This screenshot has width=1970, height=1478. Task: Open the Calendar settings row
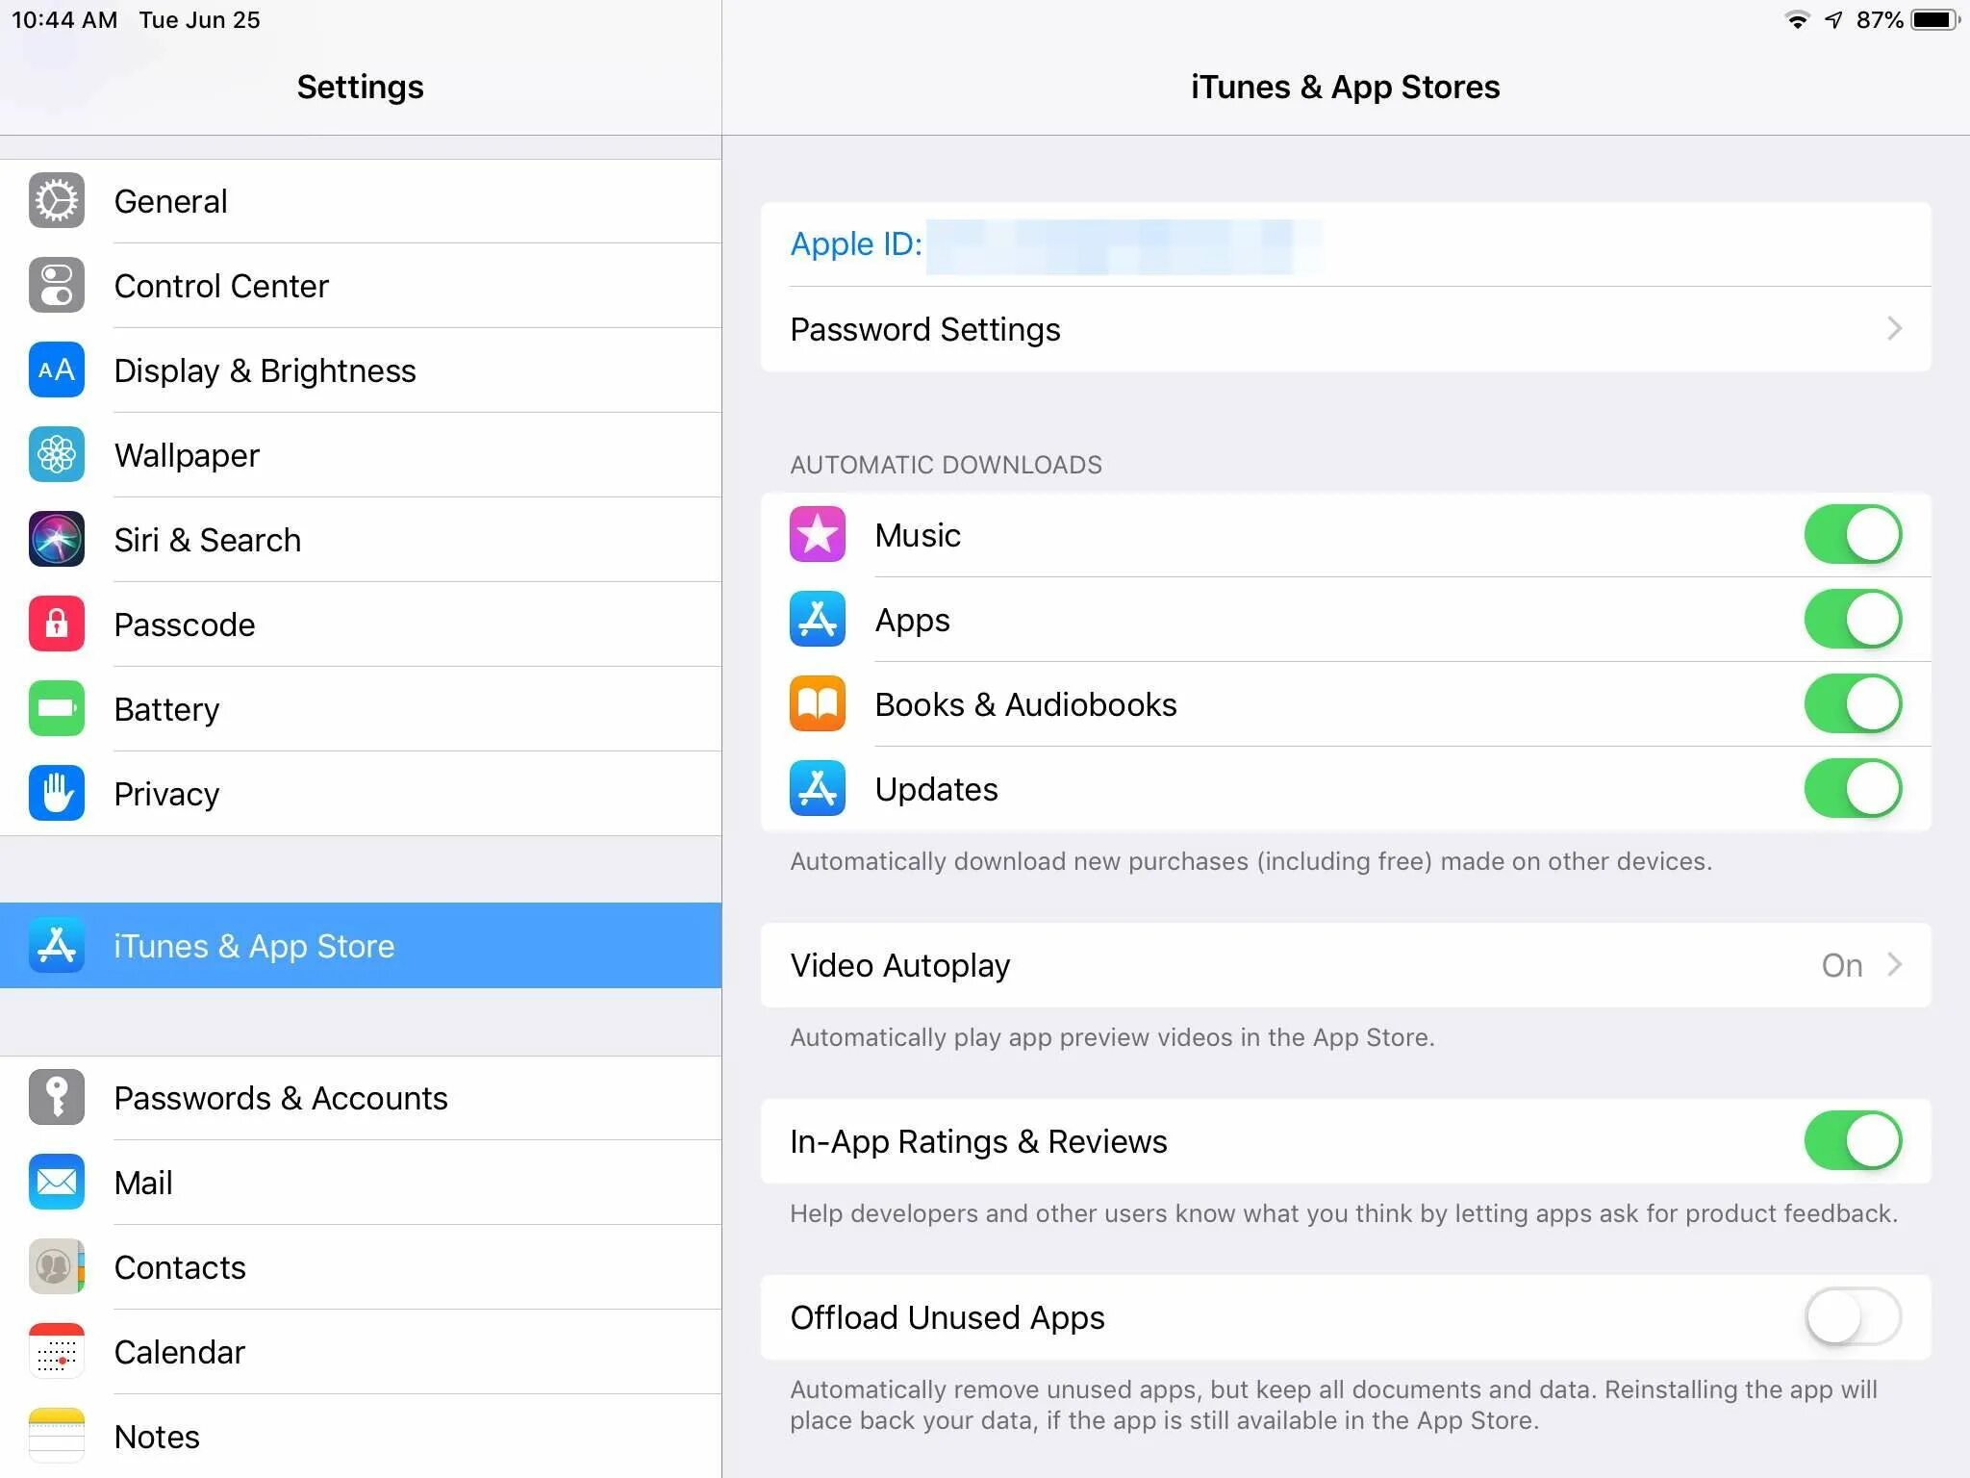[180, 1352]
